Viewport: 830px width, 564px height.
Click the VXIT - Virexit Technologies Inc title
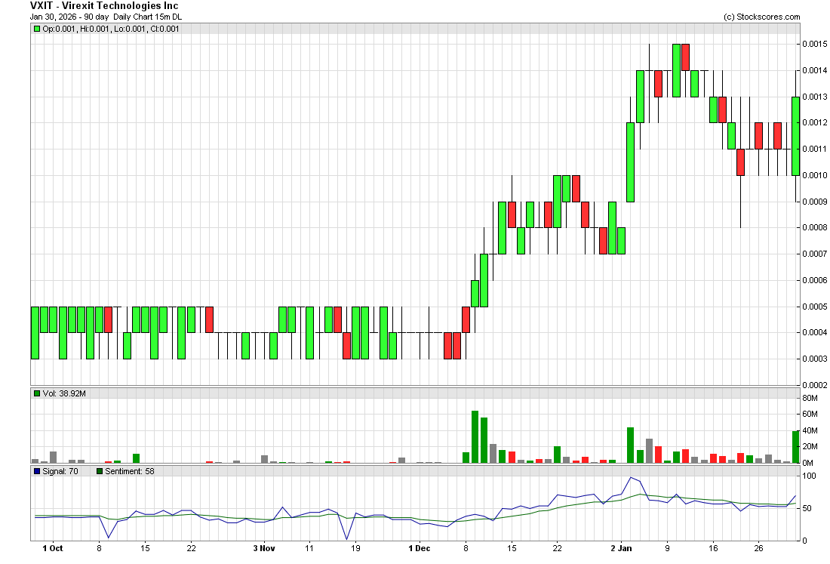point(104,6)
